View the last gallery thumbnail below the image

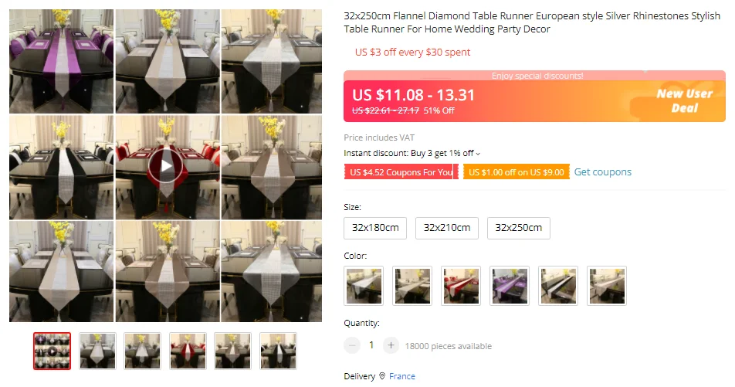[278, 351]
